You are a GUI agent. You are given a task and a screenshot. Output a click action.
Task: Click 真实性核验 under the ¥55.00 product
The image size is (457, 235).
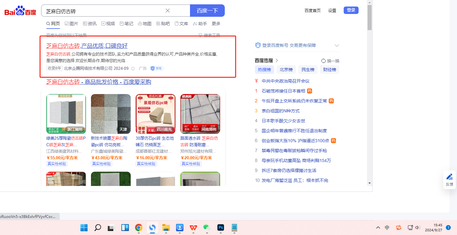[x=57, y=164]
